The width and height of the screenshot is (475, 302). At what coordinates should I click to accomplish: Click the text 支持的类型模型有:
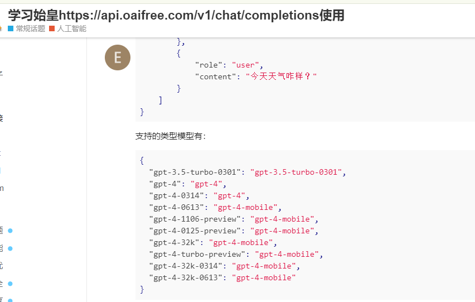[x=171, y=136]
